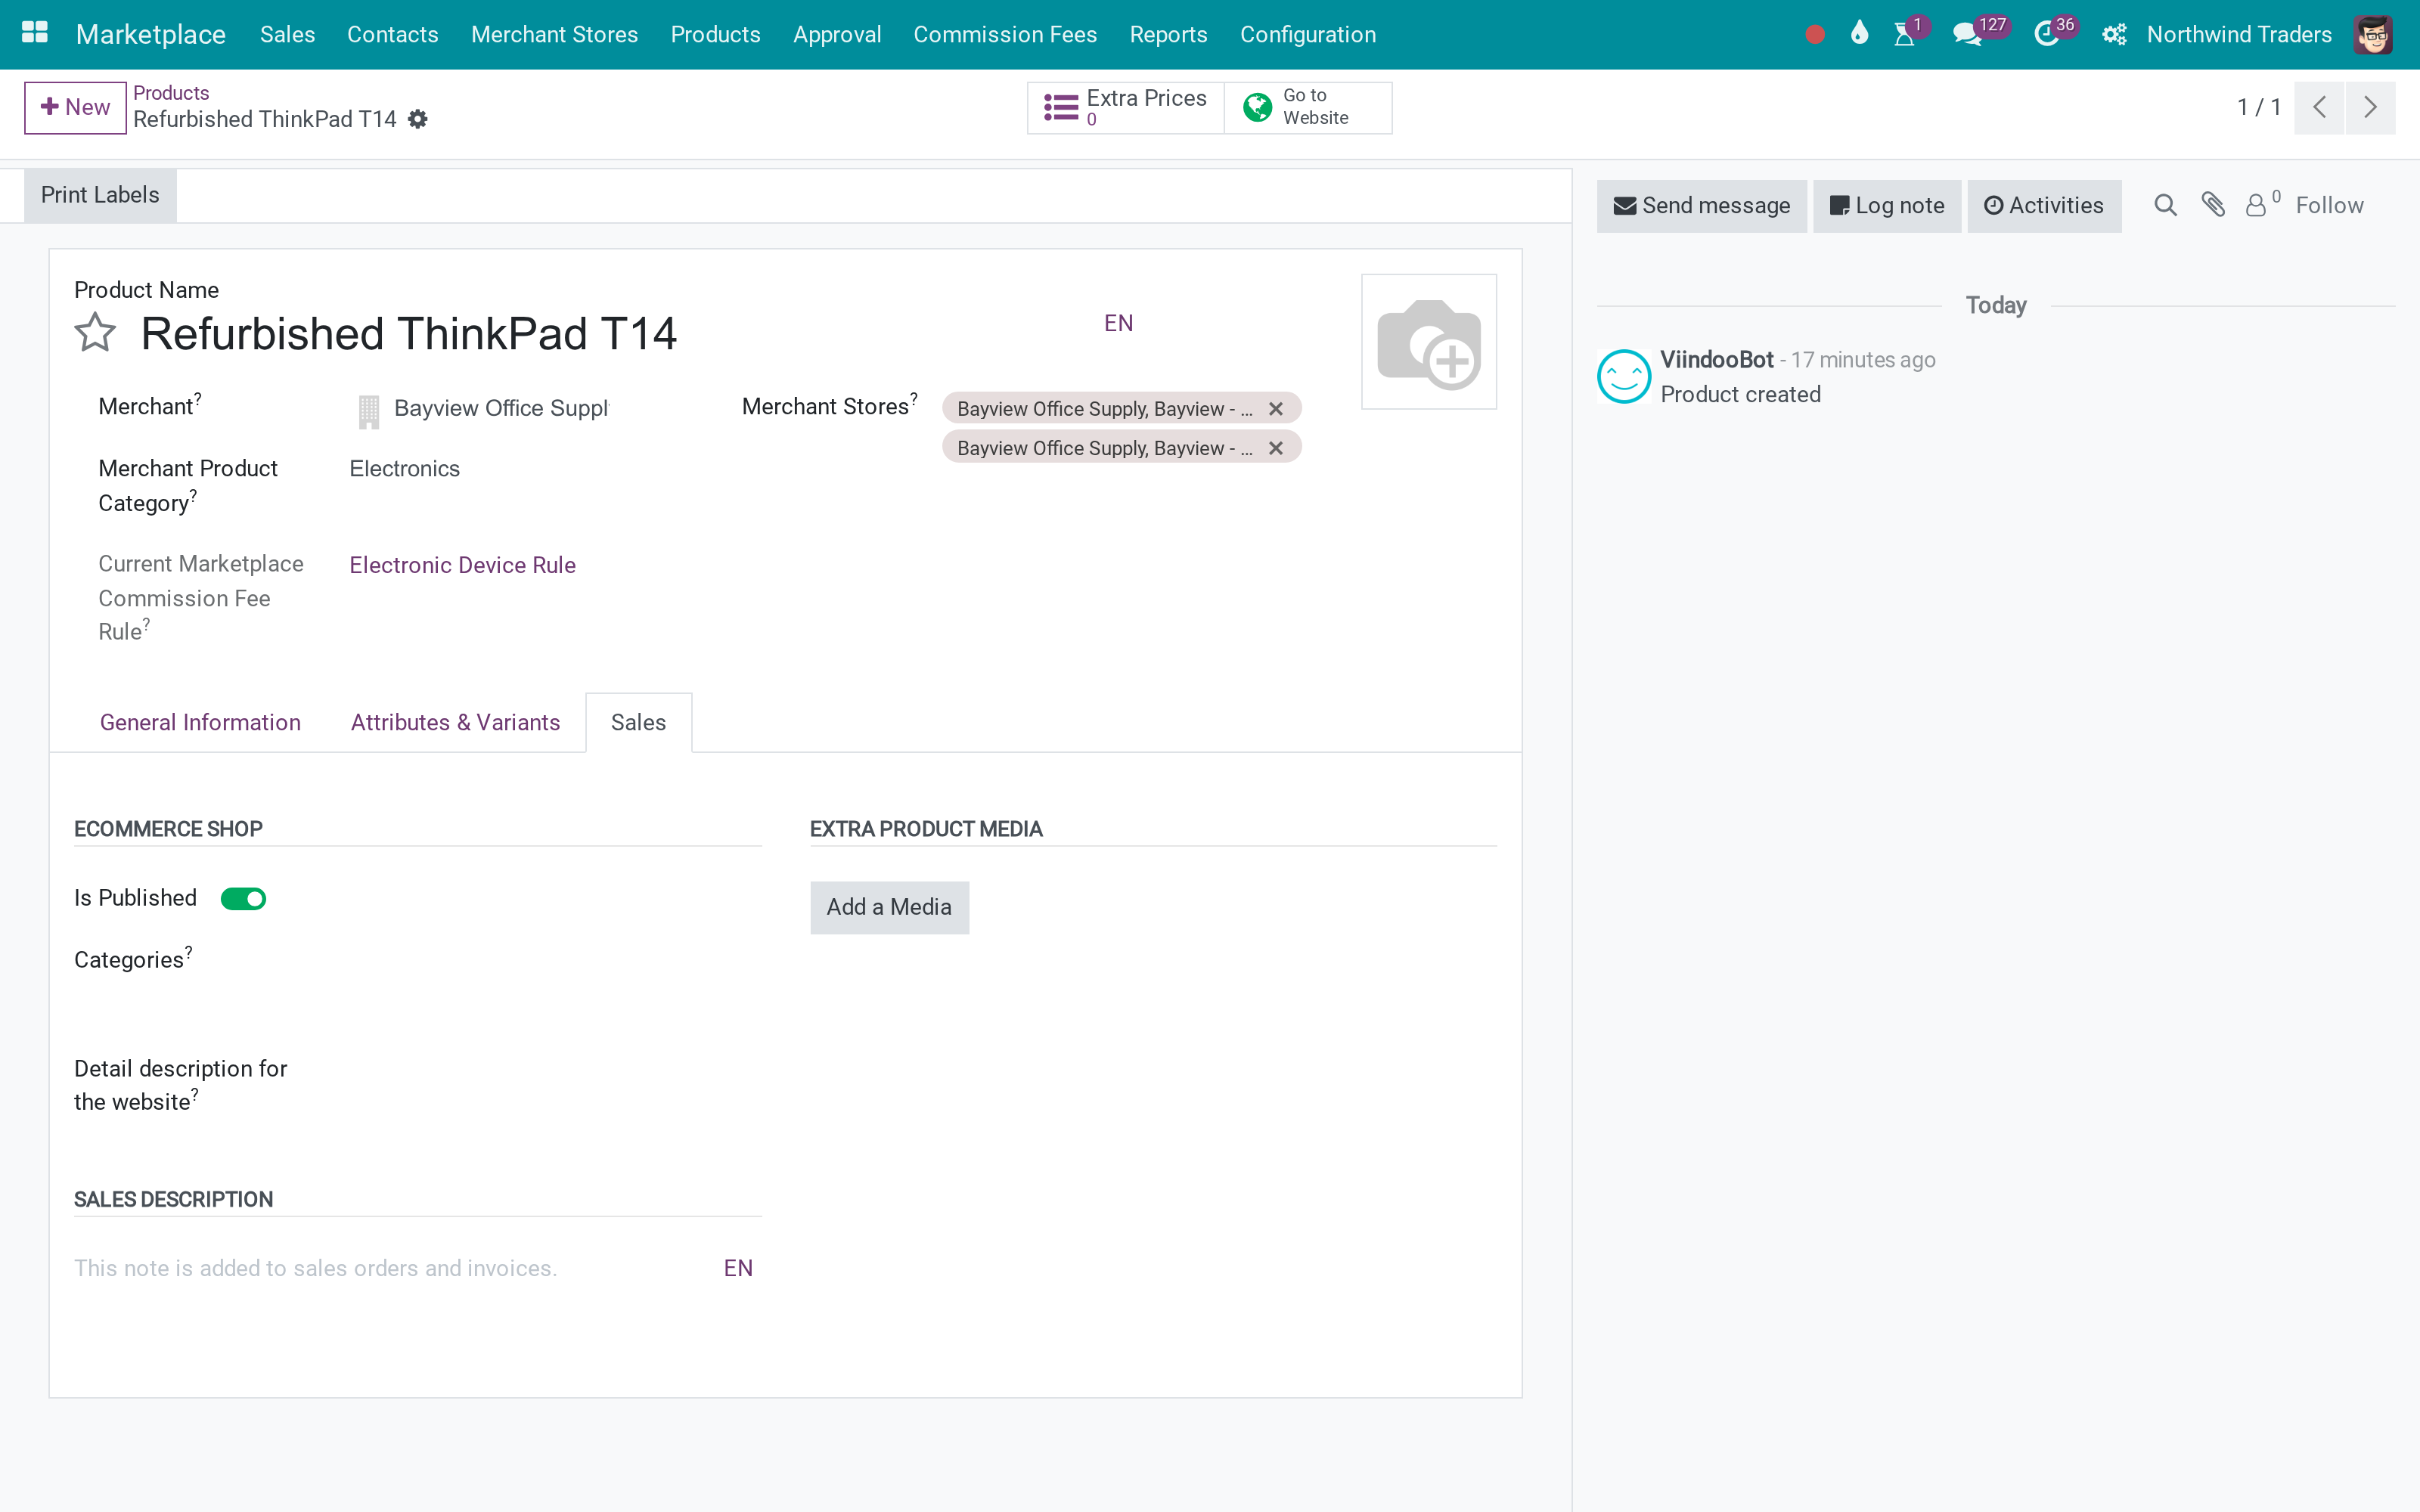Click Add a Media button
The height and width of the screenshot is (1512, 2420).
(889, 907)
